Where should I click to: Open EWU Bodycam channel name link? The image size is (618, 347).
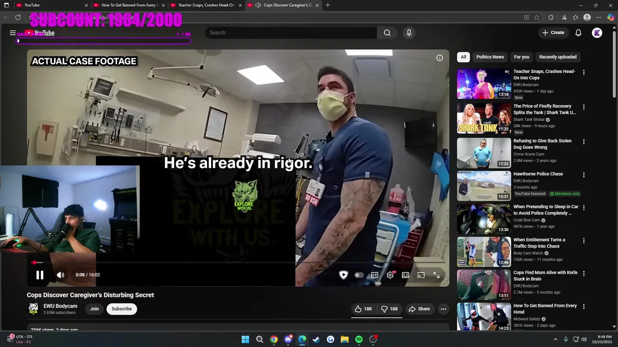tap(60, 306)
